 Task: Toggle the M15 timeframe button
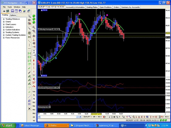(34, 106)
